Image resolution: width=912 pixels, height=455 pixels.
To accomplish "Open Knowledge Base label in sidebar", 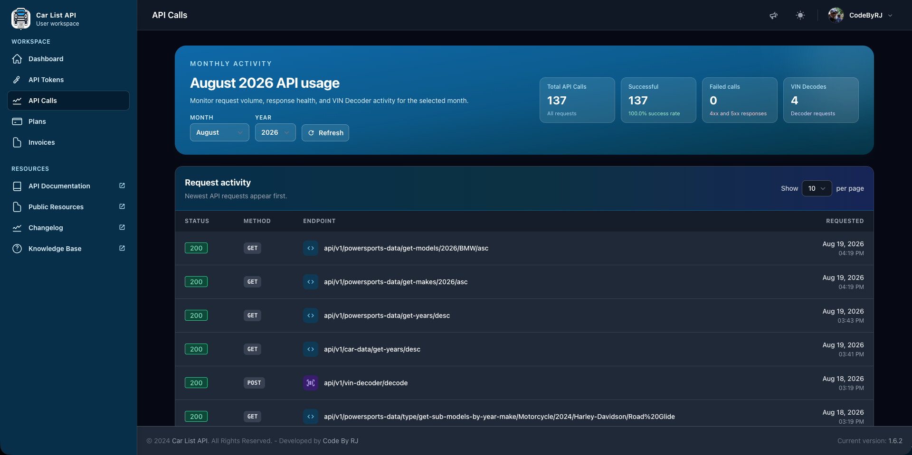I will (55, 249).
